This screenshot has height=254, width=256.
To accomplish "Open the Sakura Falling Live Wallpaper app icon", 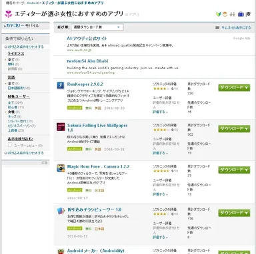I will (61, 127).
